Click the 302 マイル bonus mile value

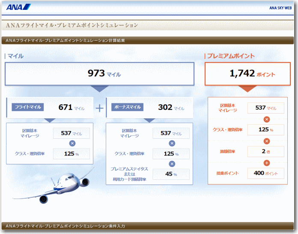171,108
